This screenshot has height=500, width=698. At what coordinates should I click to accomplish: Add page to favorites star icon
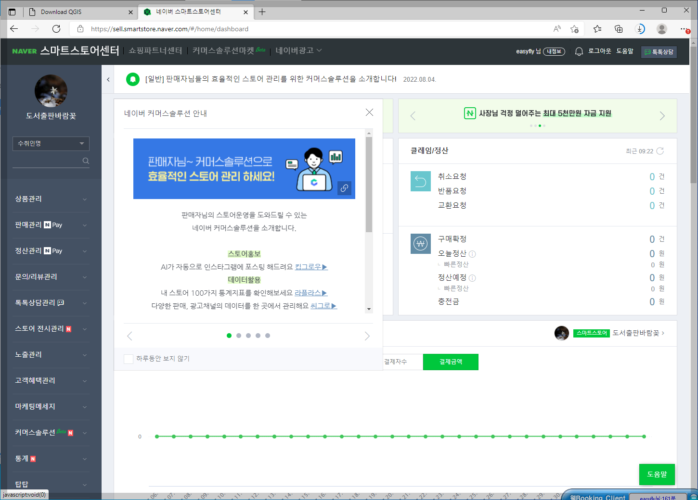pyautogui.click(x=574, y=29)
